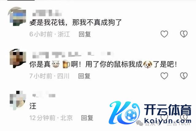Tap the comment text 要是我花钱，那我不真成狗了
Screen dimensions: 196x131
click(76, 23)
